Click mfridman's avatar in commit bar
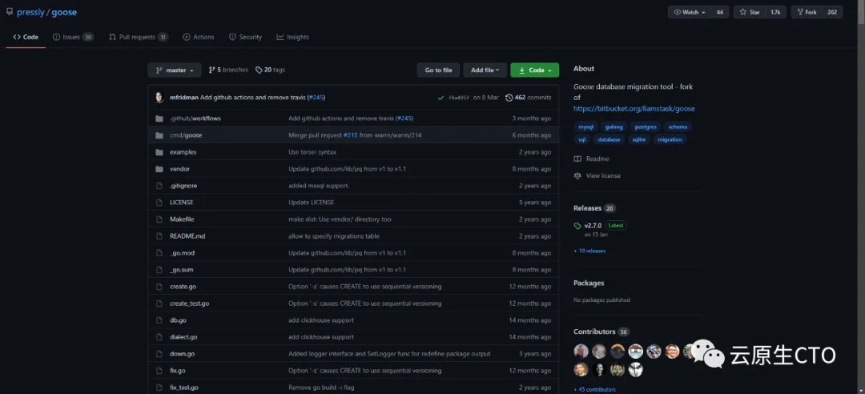This screenshot has width=865, height=394. pos(160,98)
